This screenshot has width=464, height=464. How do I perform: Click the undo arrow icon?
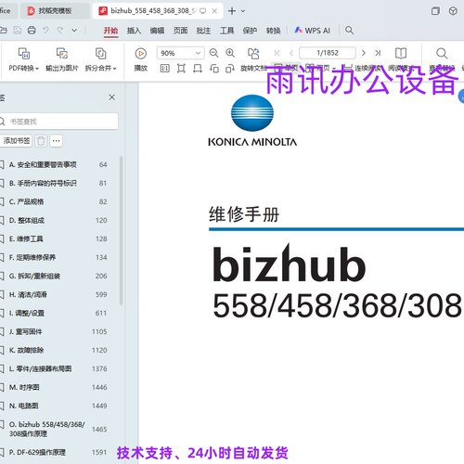click(x=45, y=31)
